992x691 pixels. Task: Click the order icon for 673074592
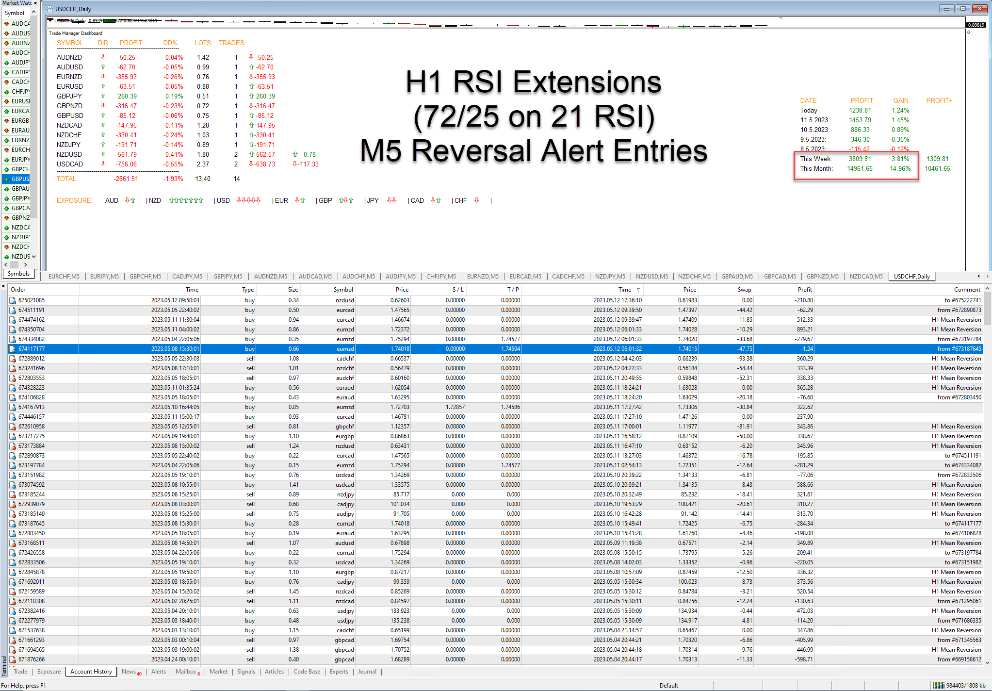point(13,485)
